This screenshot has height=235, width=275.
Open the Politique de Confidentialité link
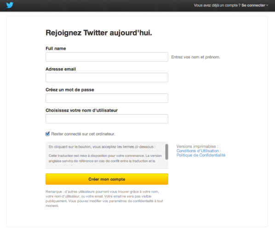point(201,155)
